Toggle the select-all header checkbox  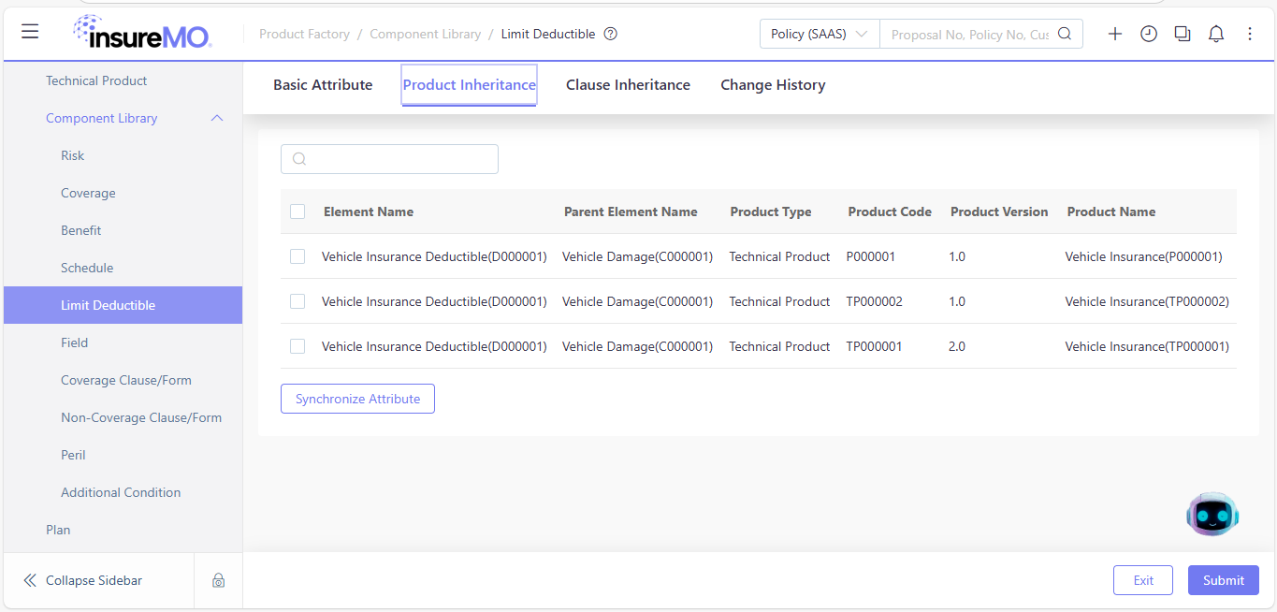(297, 211)
